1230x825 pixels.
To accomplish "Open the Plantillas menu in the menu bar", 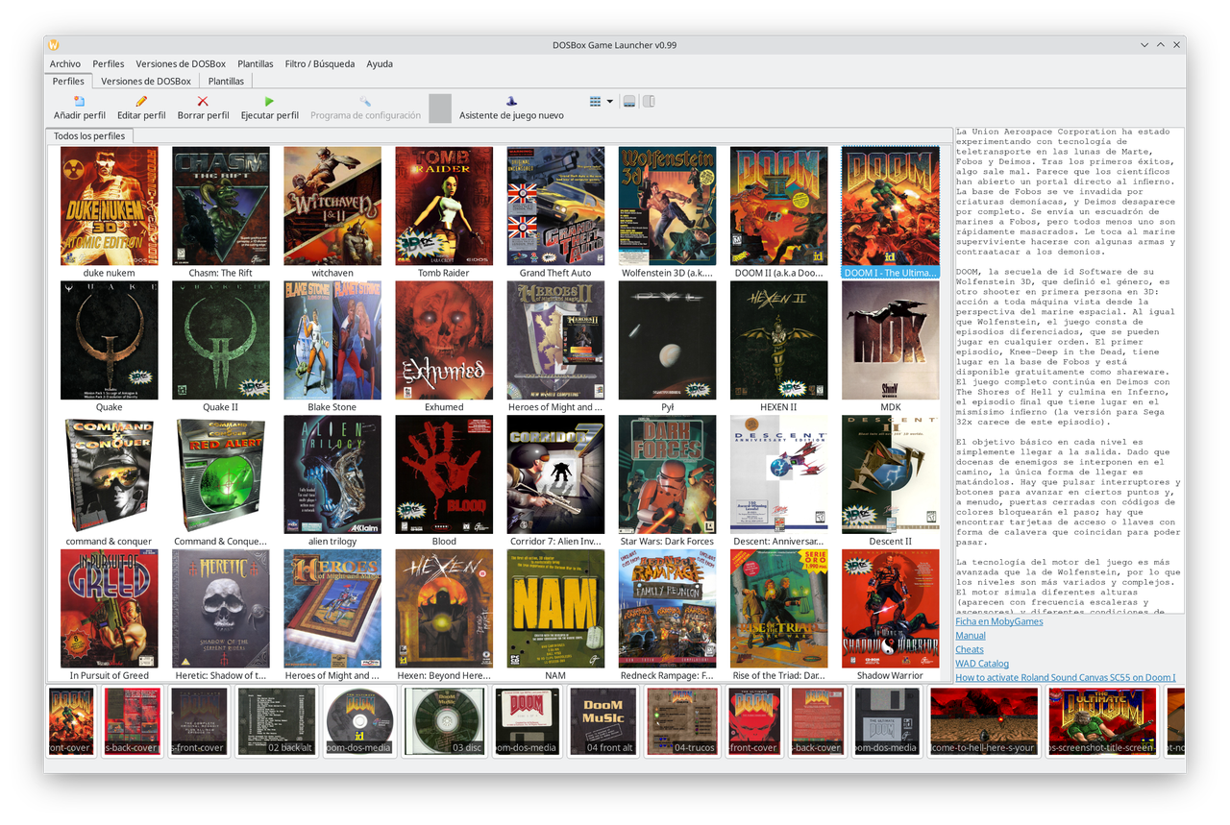I will coord(256,64).
